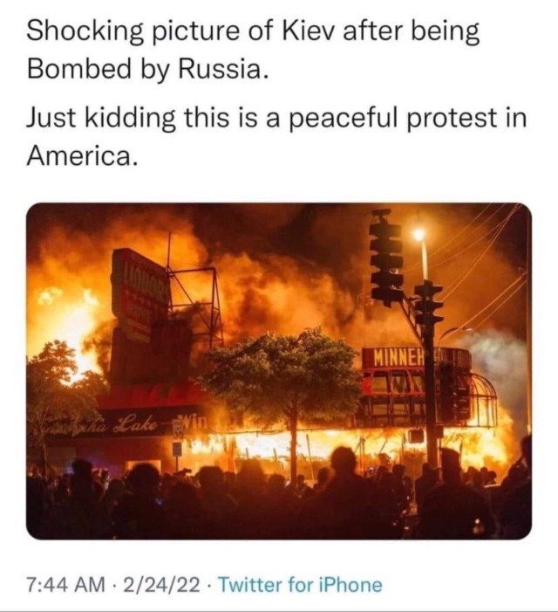Viewport: 558px width, 612px height.
Task: Click the 7:44 AM timestamp
Action: point(66,584)
